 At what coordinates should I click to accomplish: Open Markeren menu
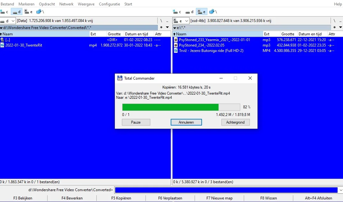tap(26, 4)
